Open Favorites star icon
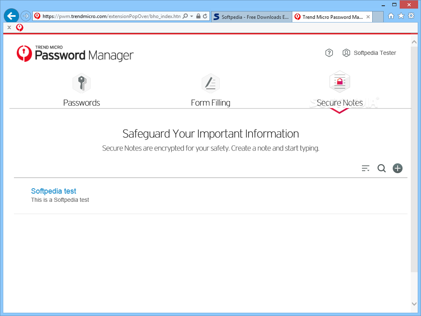 click(x=401, y=16)
